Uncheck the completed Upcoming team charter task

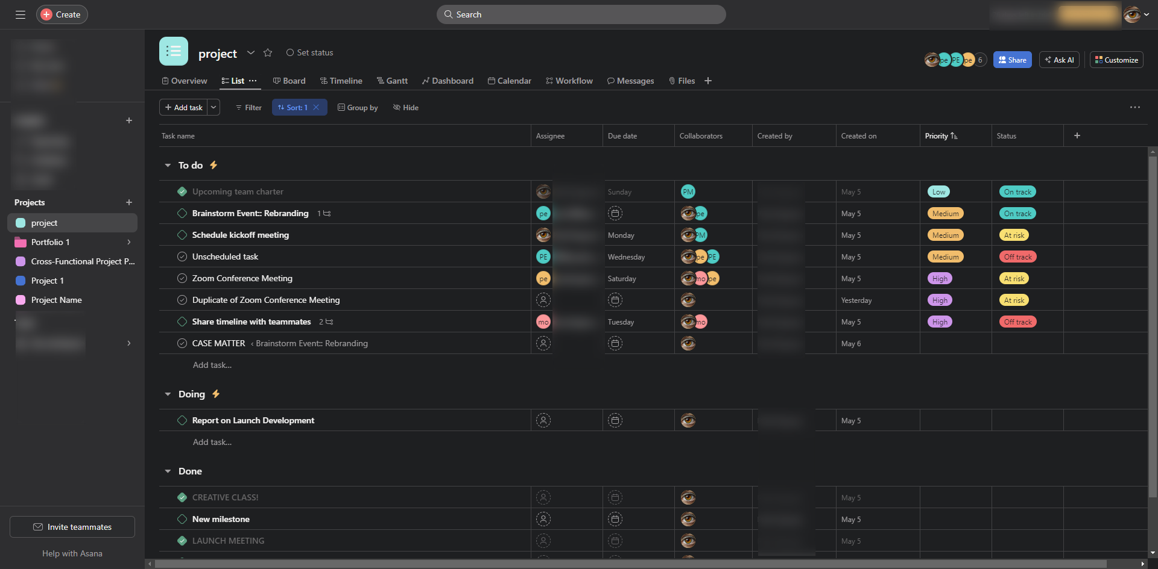click(182, 191)
